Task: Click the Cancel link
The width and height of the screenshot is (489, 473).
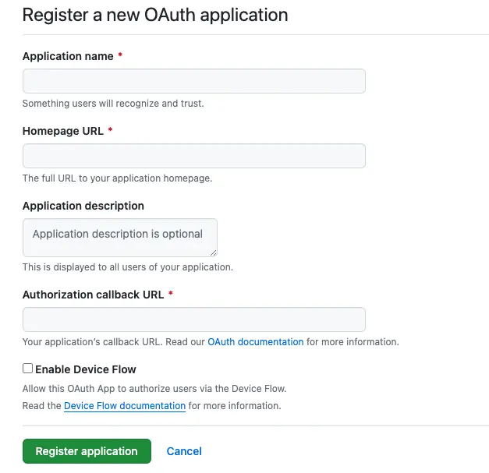Action: point(184,451)
